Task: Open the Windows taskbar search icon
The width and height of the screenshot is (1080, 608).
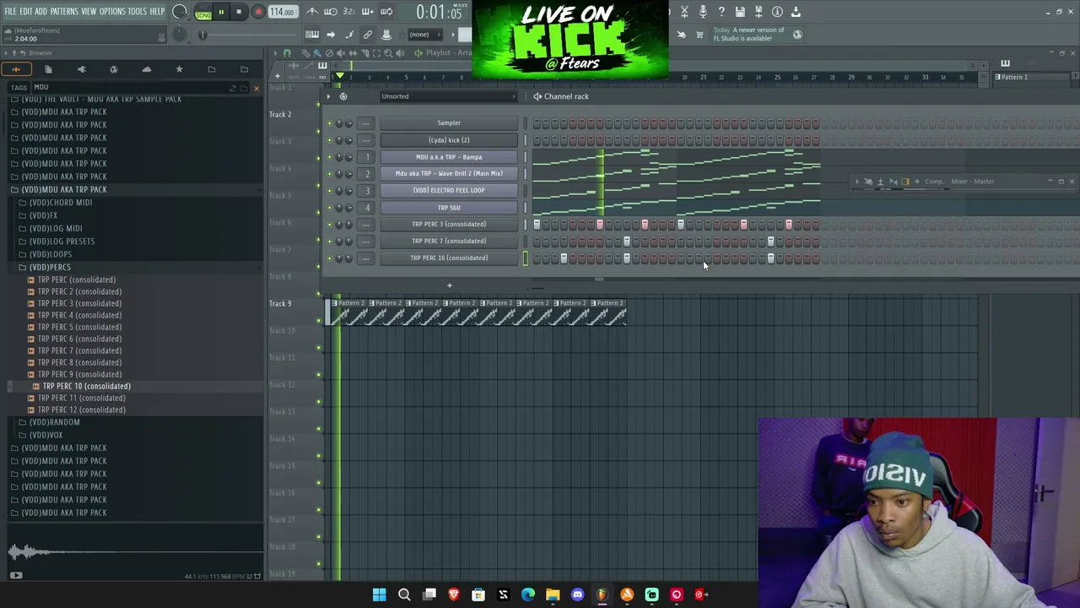Action: click(x=404, y=594)
